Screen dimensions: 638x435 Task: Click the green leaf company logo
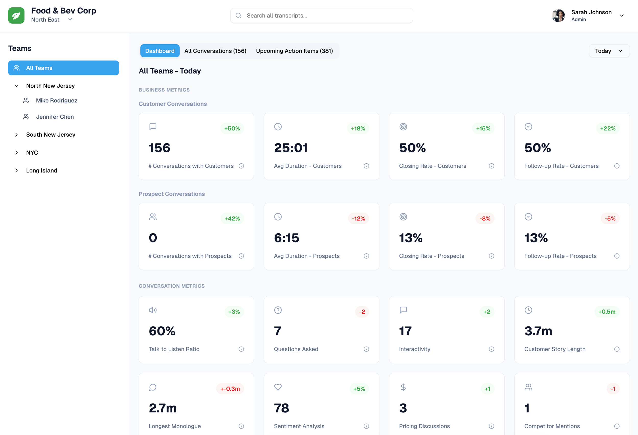point(16,15)
